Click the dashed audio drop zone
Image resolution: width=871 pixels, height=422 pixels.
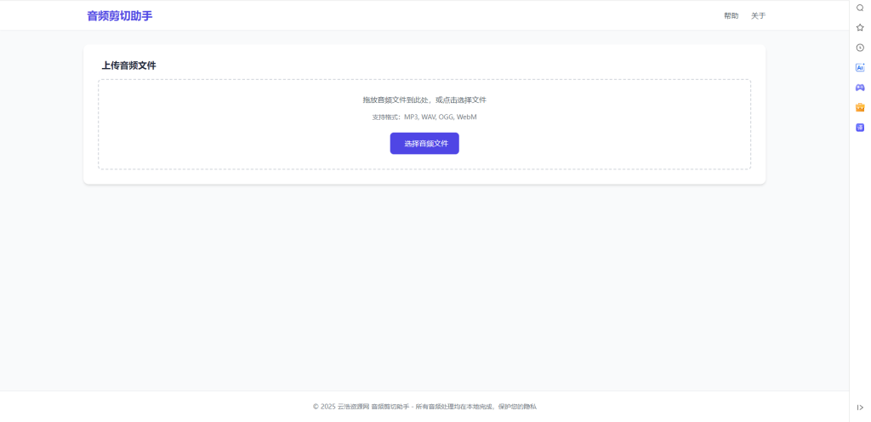pos(424,124)
